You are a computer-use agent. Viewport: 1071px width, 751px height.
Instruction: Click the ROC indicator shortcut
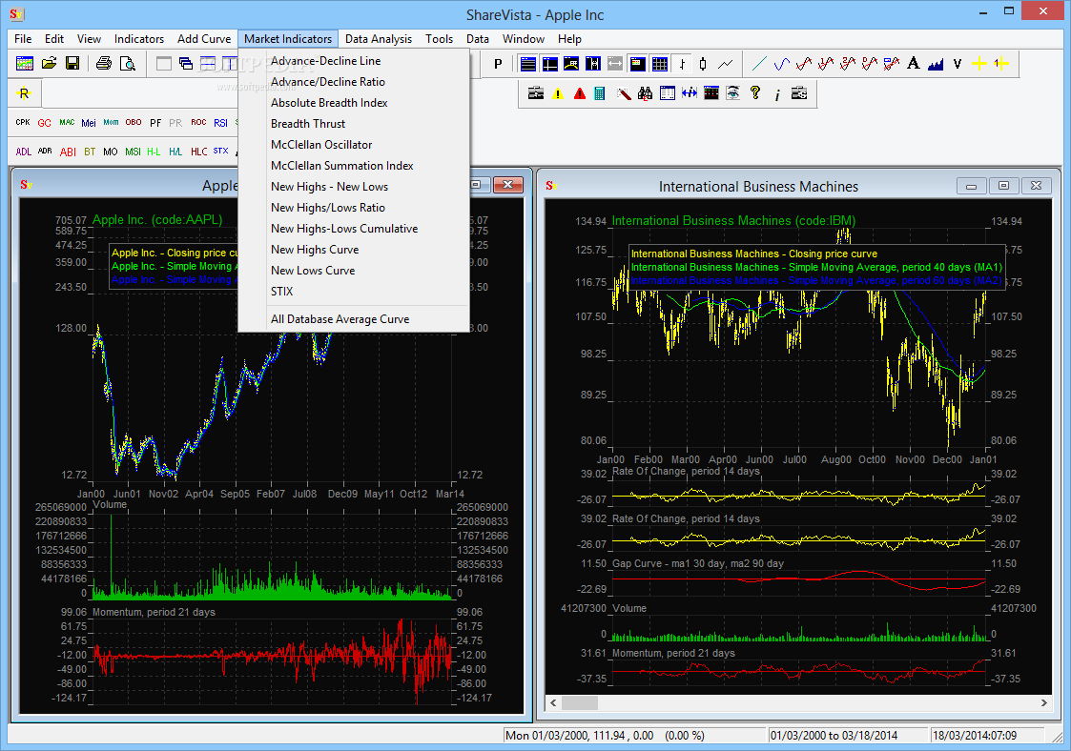tap(198, 123)
